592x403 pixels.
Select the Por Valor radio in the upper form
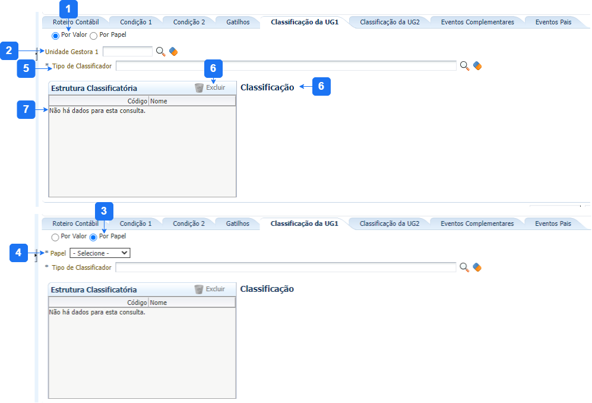pos(56,36)
